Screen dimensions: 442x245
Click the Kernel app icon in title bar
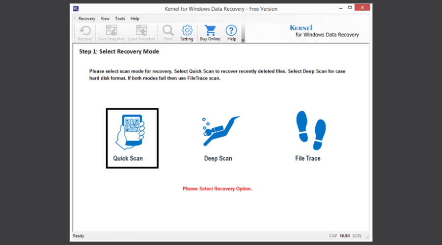click(76, 9)
